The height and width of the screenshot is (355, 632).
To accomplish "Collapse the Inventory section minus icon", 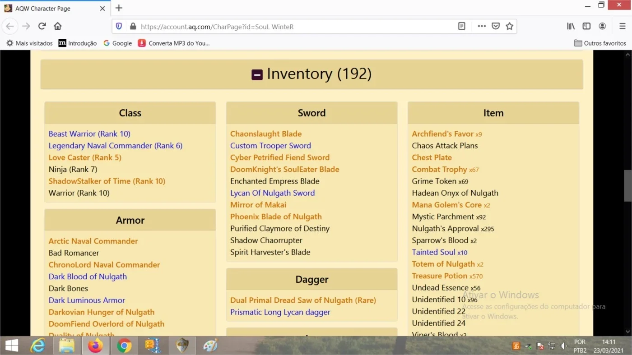I will point(257,74).
